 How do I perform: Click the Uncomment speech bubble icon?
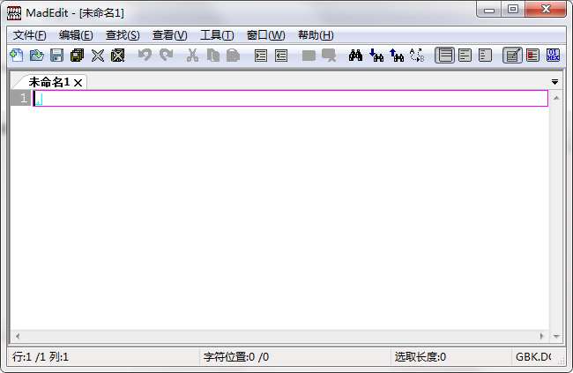pos(329,56)
